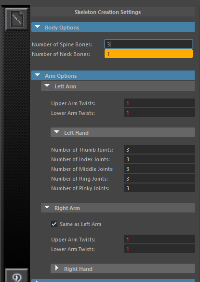The height and width of the screenshot is (282, 200).
Task: Click the highlighted Number of Neck Bones field
Action: 148,54
